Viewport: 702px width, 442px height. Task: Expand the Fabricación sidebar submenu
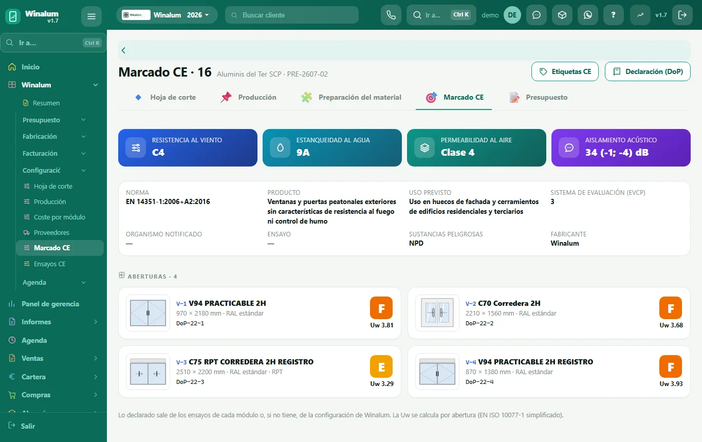(83, 136)
